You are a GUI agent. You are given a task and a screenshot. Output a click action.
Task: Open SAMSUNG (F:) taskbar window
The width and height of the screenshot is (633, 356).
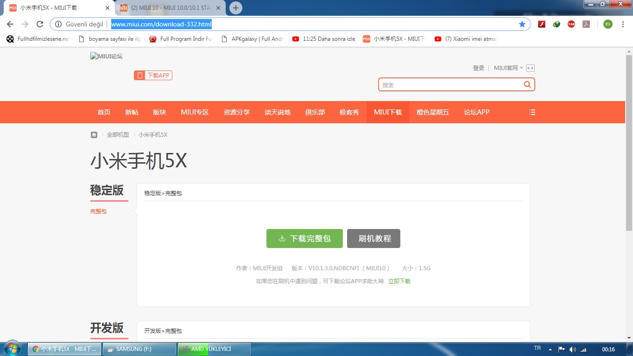click(x=139, y=349)
